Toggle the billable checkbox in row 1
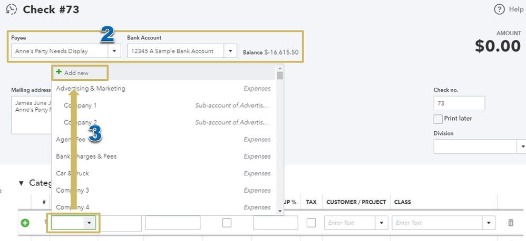This screenshot has width=526, height=241. [x=227, y=223]
